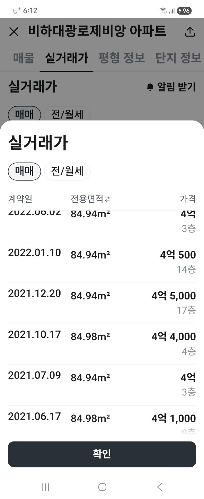
Task: Tap the bell icon next to 알림 받기
Action: point(150,87)
